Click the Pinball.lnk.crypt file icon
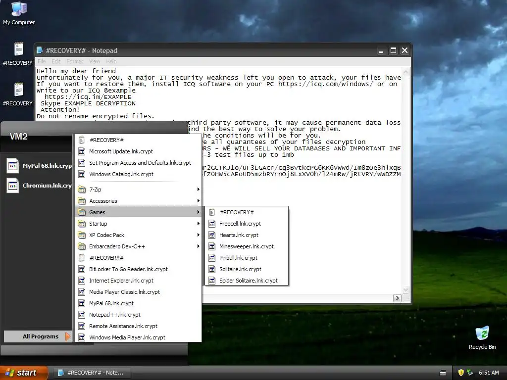 (212, 258)
